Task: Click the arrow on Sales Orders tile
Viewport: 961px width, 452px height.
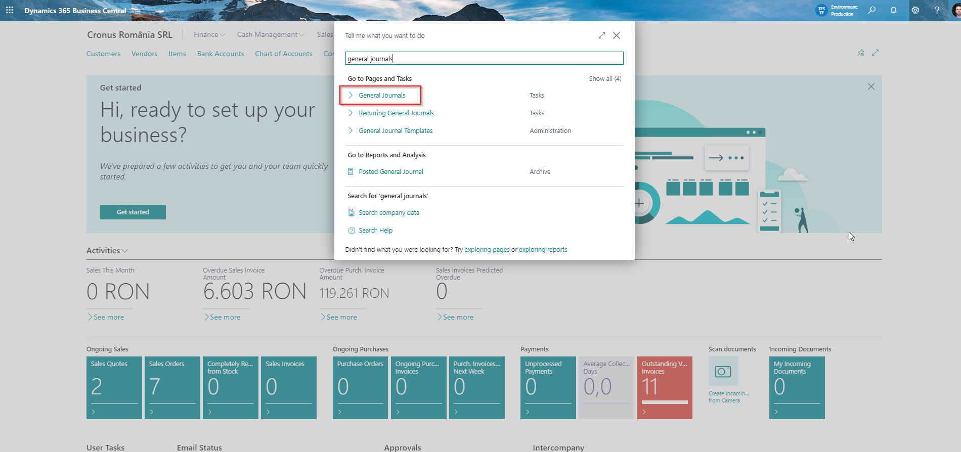Action: pos(152,412)
